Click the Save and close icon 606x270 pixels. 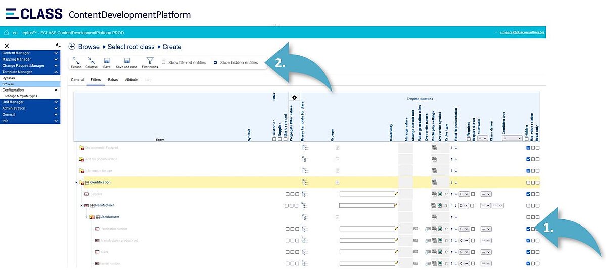click(126, 60)
